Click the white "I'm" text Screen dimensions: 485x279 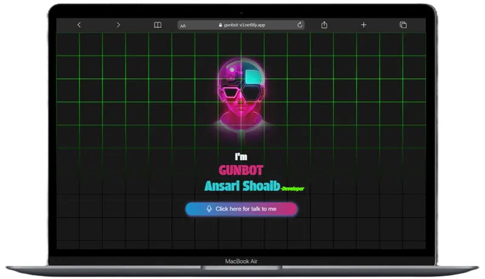[x=241, y=156]
